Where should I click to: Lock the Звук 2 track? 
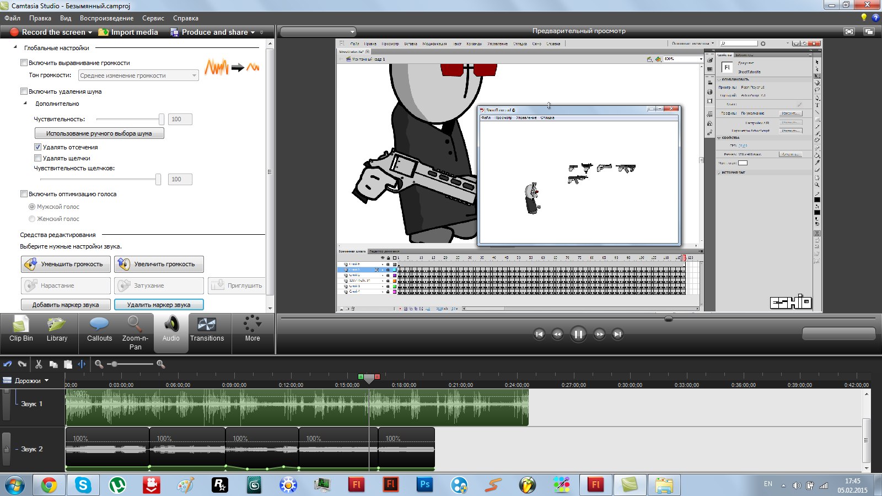(x=6, y=449)
